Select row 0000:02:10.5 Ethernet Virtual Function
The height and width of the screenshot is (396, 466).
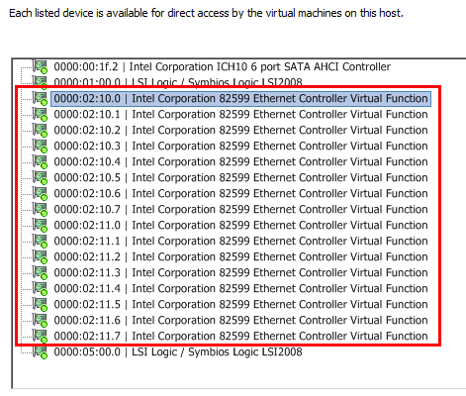[x=240, y=177]
